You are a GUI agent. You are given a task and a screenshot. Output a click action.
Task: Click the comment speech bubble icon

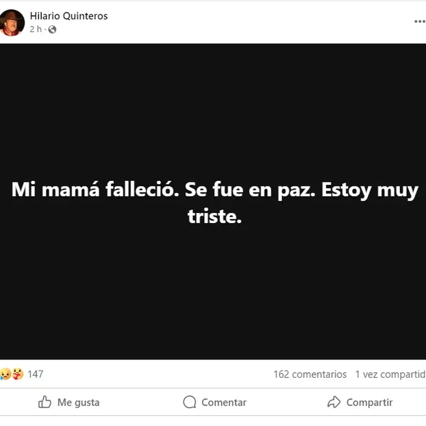pos(190,402)
